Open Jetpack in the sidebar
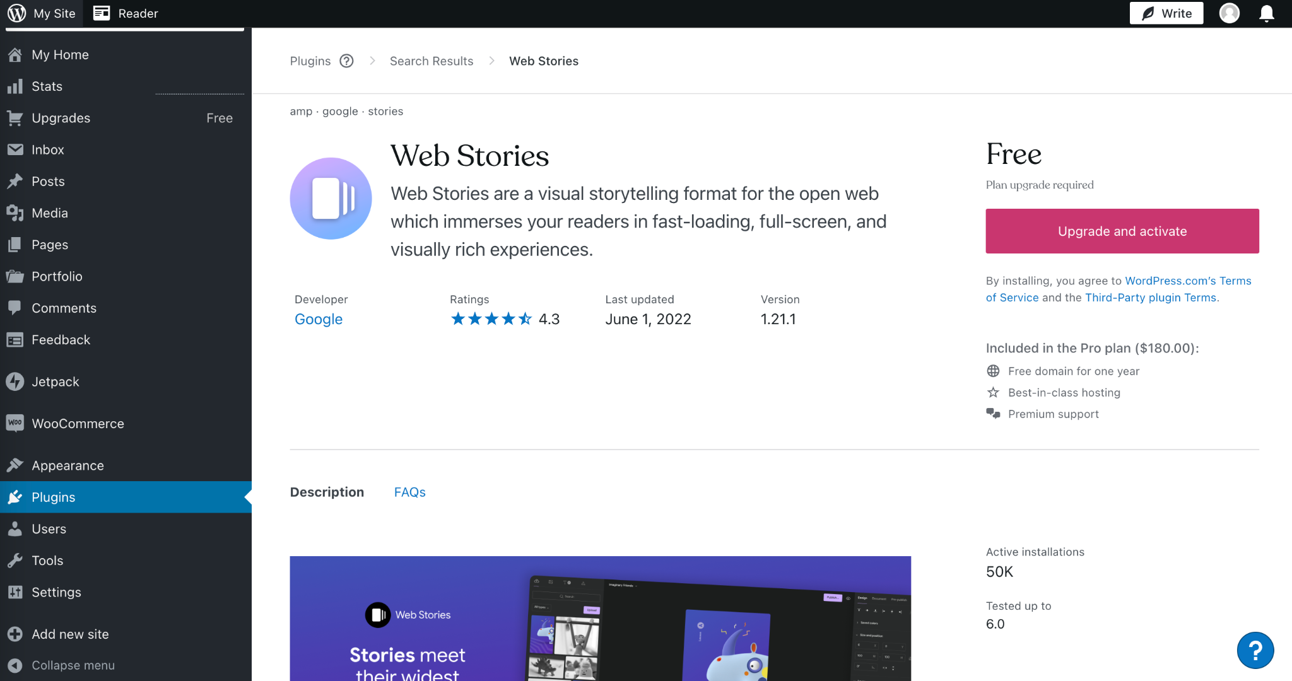This screenshot has width=1292, height=681. [x=126, y=381]
